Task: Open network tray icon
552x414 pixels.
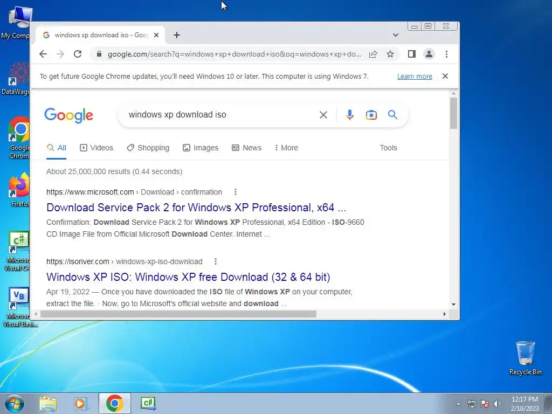Action: pyautogui.click(x=471, y=404)
